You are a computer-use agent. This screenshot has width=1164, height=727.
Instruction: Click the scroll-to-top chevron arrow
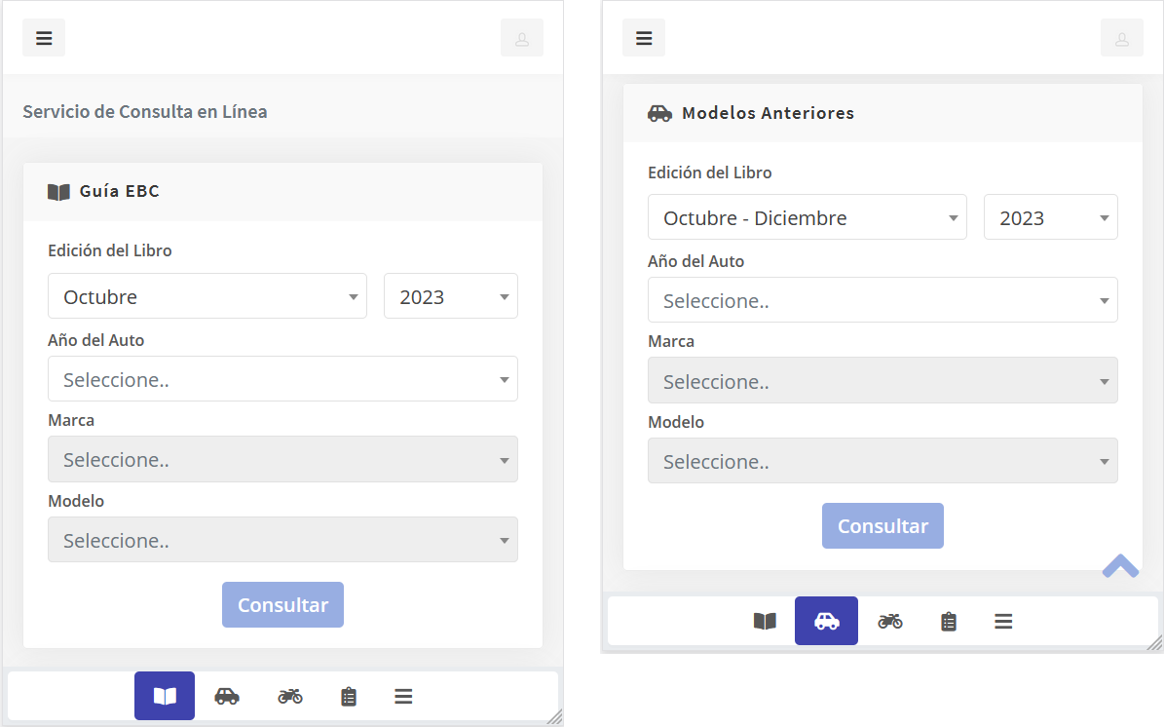(x=1120, y=566)
